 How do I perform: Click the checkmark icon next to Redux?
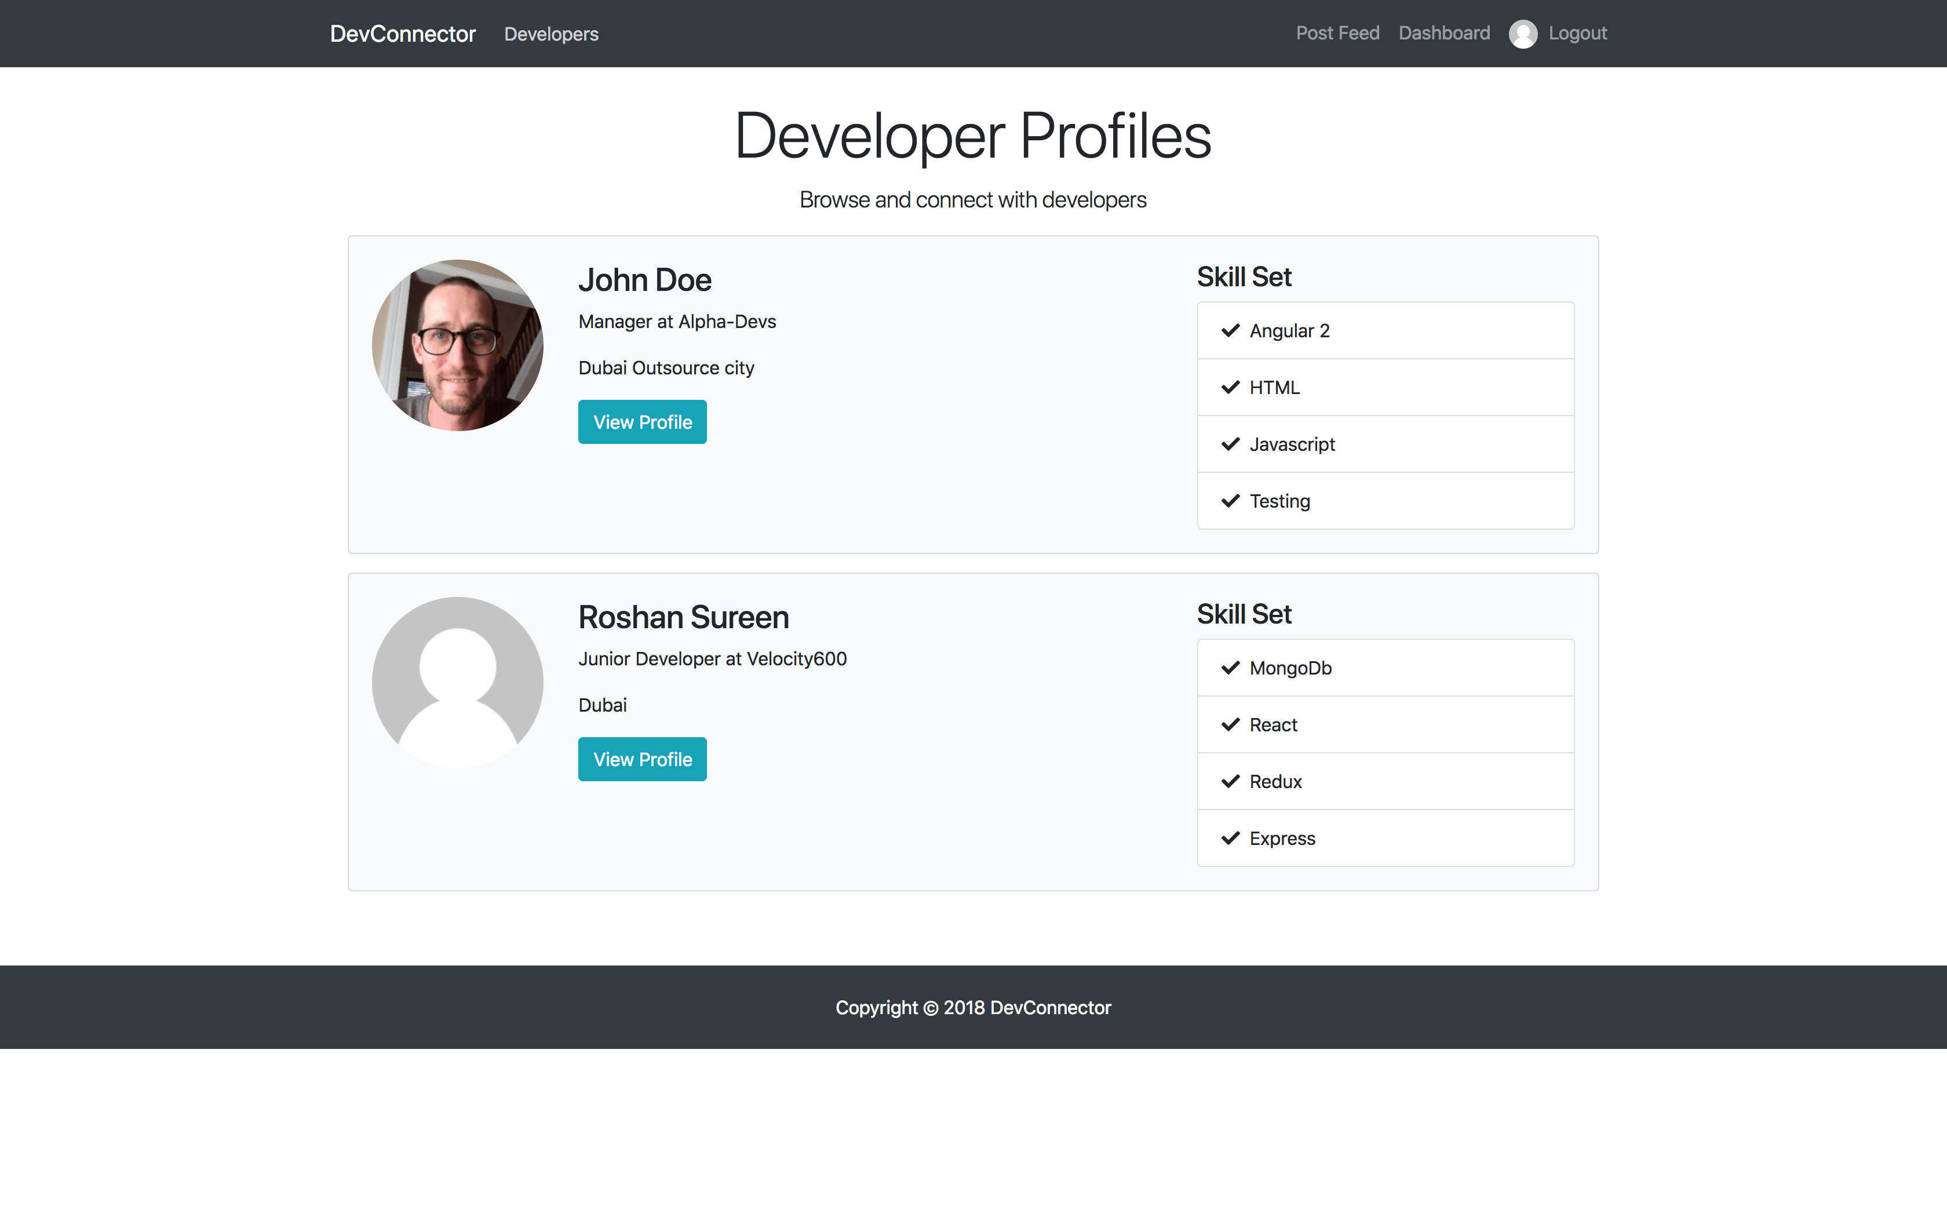(1230, 782)
